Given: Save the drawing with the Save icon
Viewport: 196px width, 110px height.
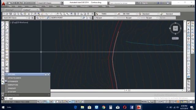Looking at the screenshot, I should (x=11, y=14).
